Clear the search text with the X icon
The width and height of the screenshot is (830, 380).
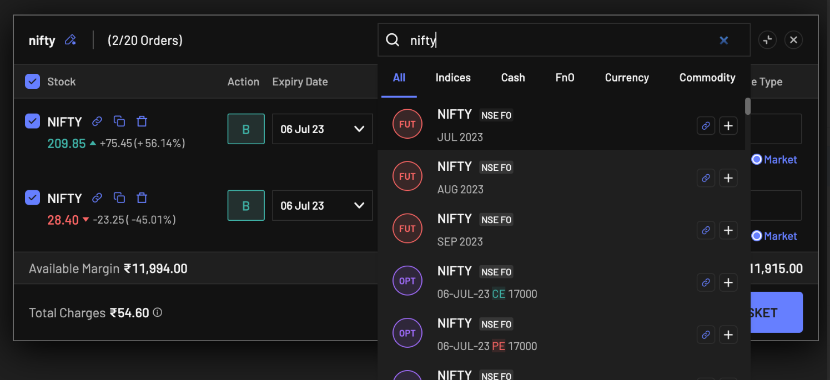click(x=723, y=40)
